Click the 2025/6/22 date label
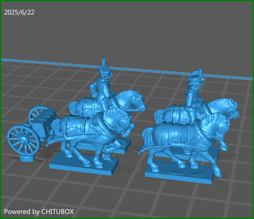This screenshot has height=219, width=254. tap(19, 13)
